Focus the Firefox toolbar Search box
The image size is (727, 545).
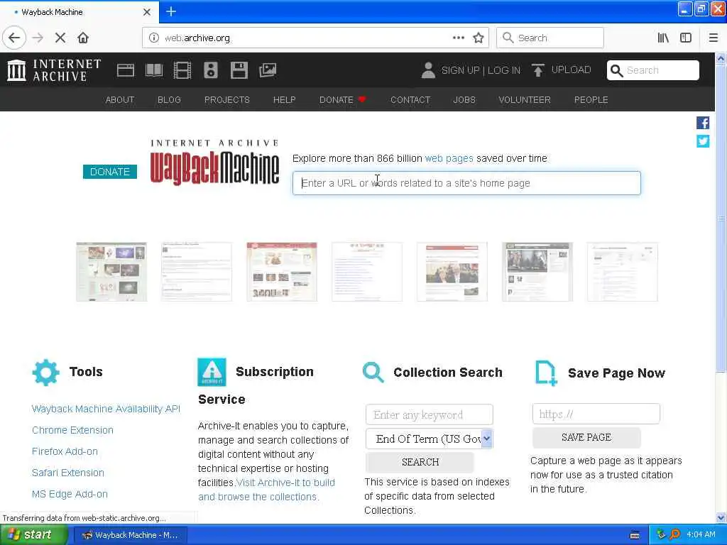(x=550, y=38)
